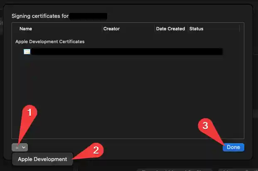258x171 pixels.
Task: Select the certificate file icon in list
Action: coord(27,51)
